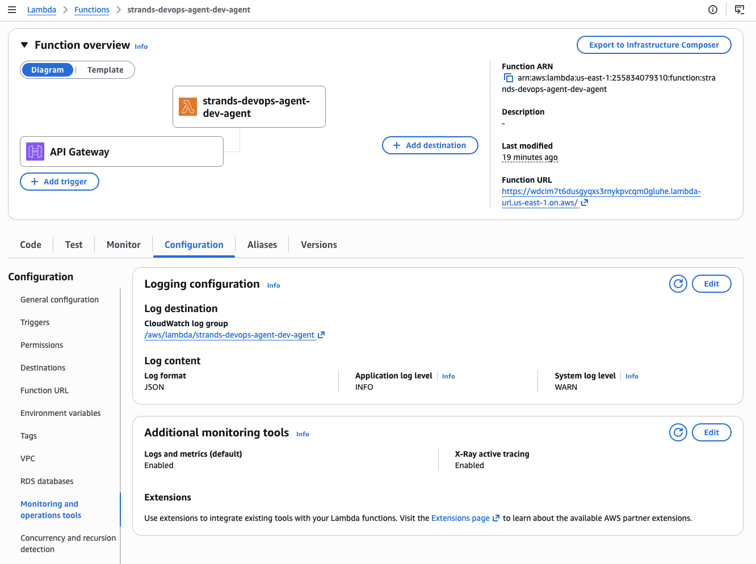Open the Versions tab
756x564 pixels.
click(x=319, y=245)
